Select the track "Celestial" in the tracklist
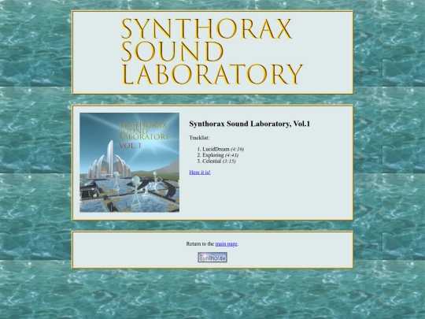Screen dimensions: 425x319 [x=212, y=161]
